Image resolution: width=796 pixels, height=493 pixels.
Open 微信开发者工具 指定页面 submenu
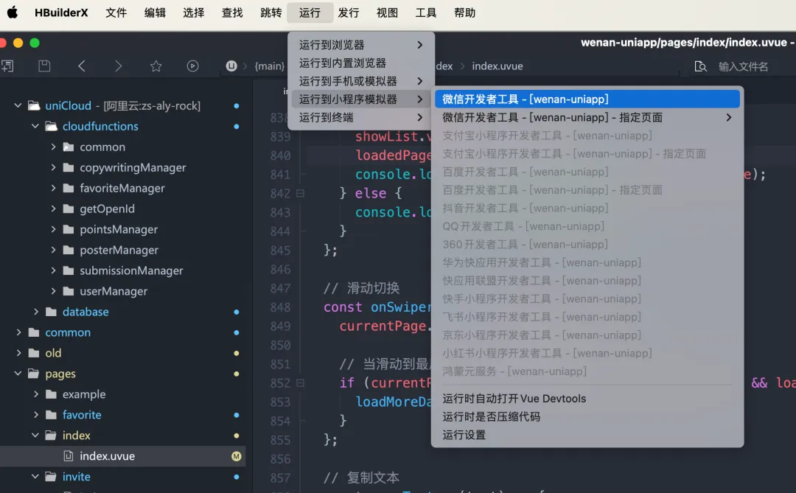[587, 117]
